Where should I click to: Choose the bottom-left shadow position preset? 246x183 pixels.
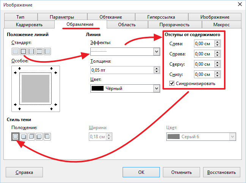(x=39, y=137)
